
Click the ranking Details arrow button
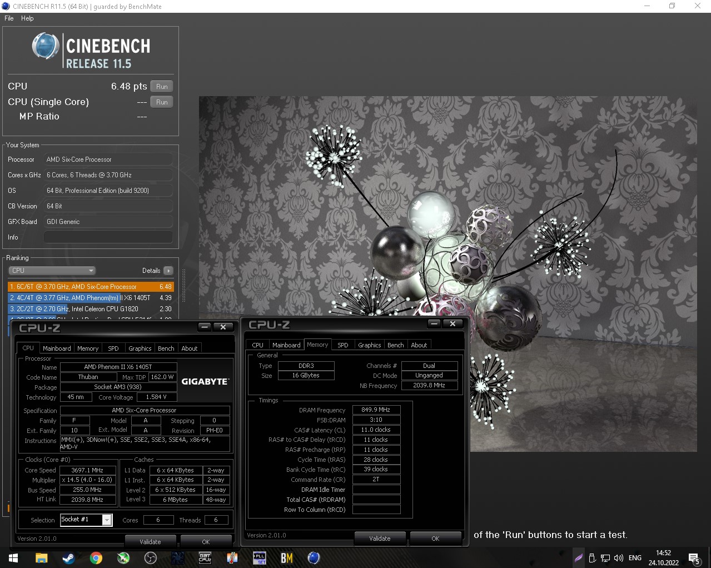click(168, 271)
